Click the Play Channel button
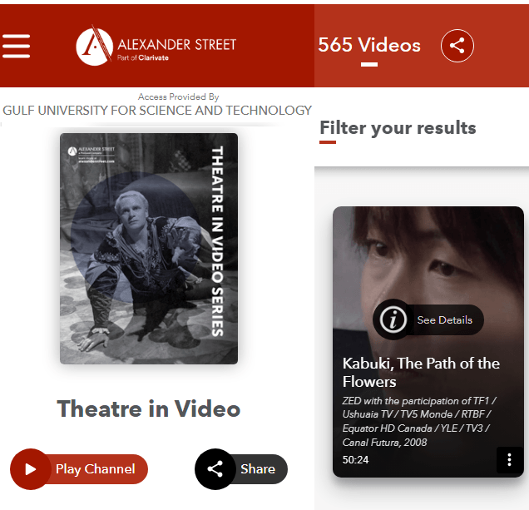The height and width of the screenshot is (510, 529). [79, 469]
